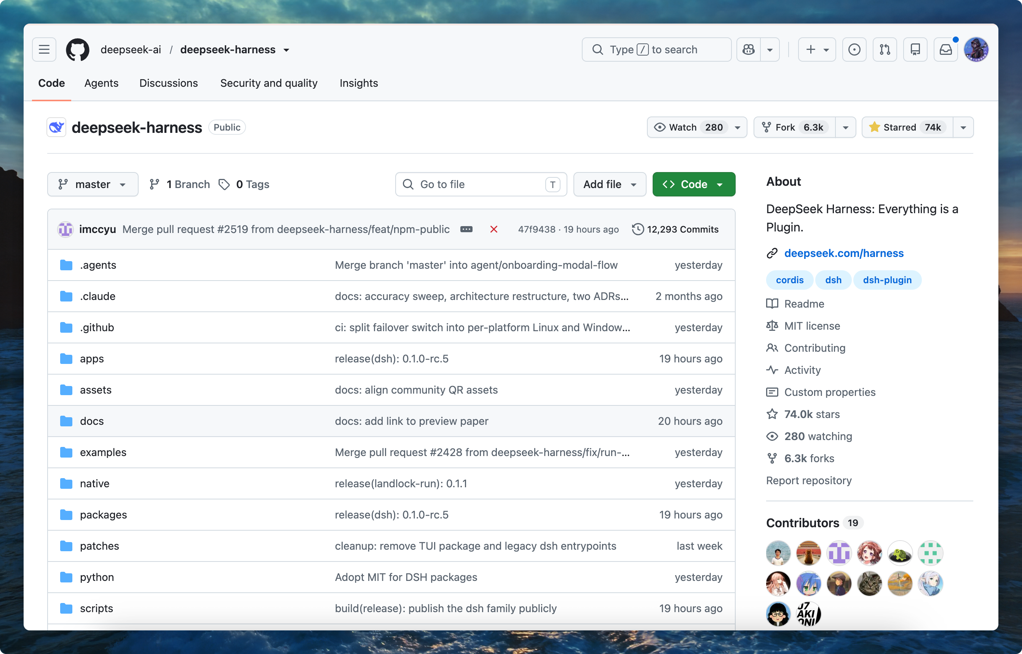1022x654 pixels.
Task: Open commit 'Adopt MIT for DSH packages'
Action: click(406, 577)
